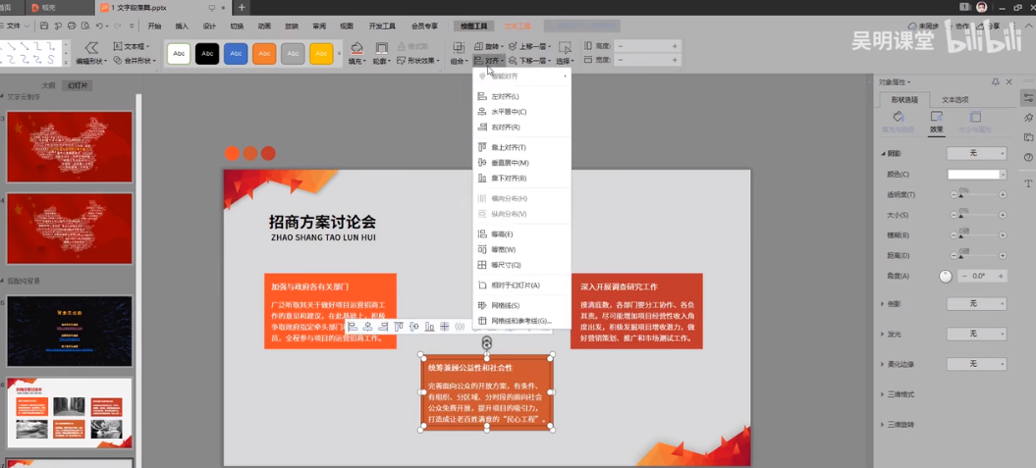Click plus button to increase 角度 angle

coord(1001,276)
